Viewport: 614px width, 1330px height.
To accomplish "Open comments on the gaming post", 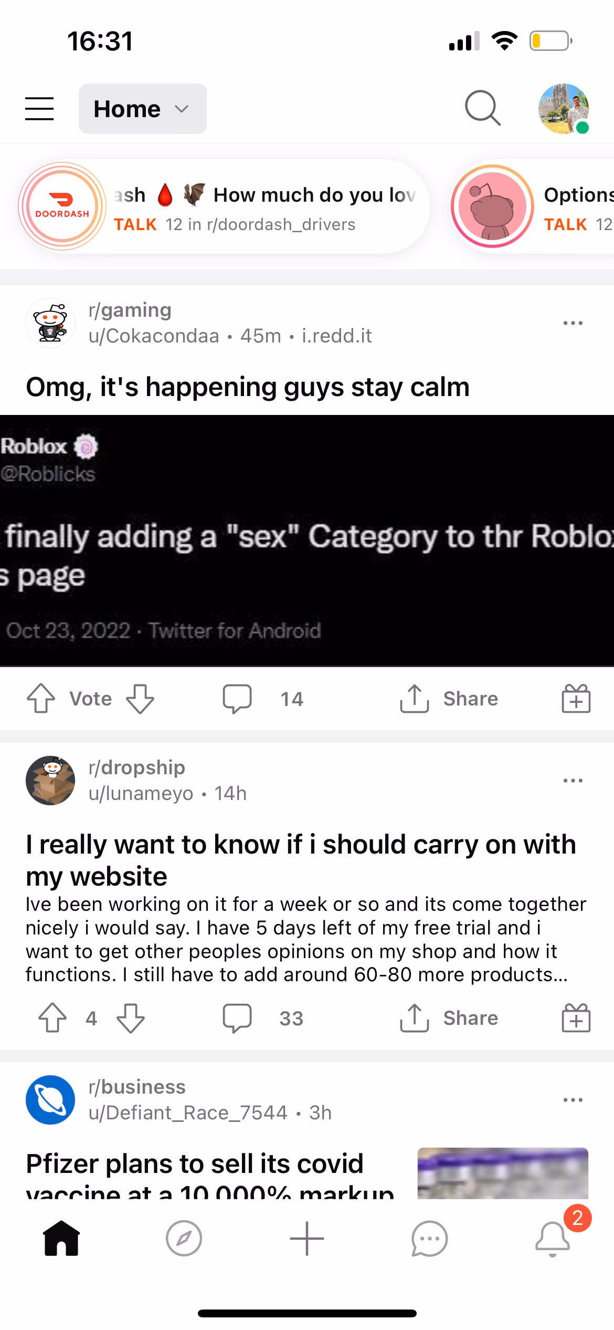I will pos(263,699).
